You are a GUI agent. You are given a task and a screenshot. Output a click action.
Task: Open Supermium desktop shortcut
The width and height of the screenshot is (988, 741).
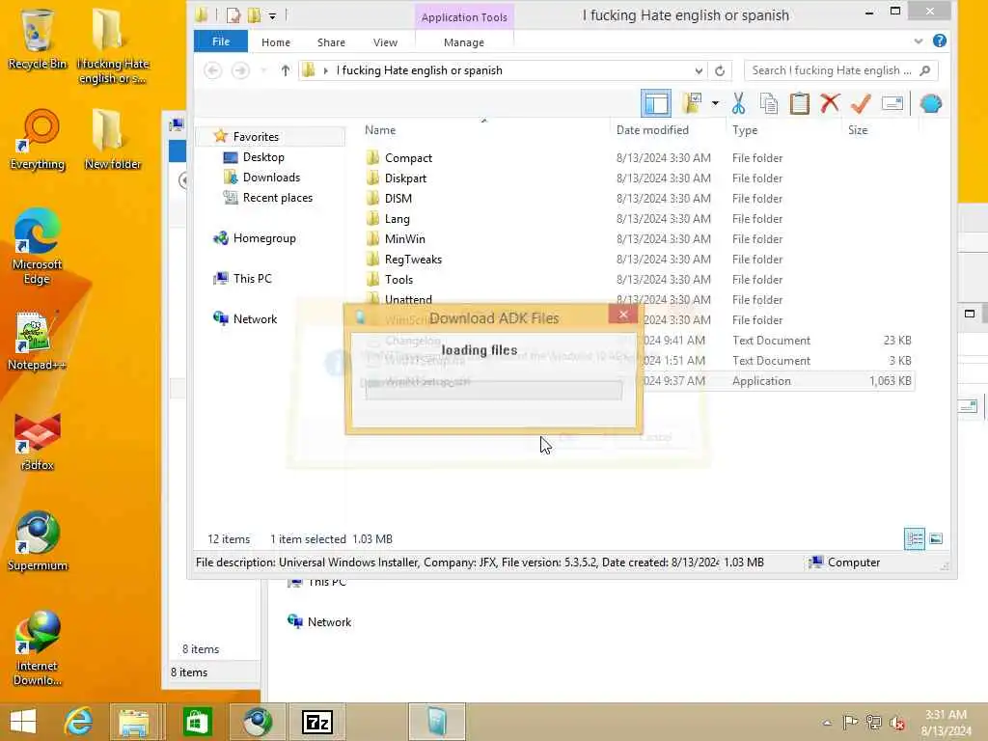coord(38,540)
